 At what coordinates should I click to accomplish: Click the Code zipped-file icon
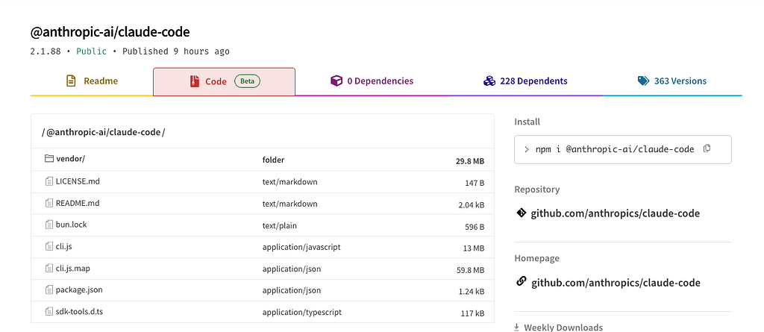point(195,81)
